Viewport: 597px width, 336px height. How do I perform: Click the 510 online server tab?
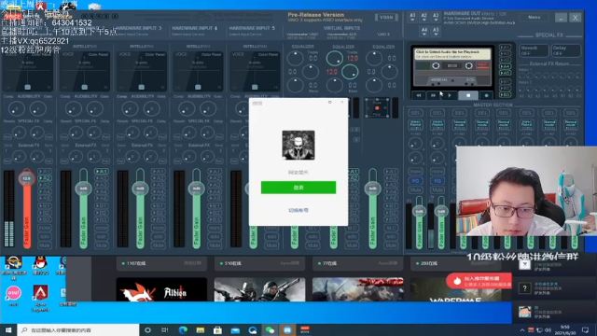tap(259, 263)
